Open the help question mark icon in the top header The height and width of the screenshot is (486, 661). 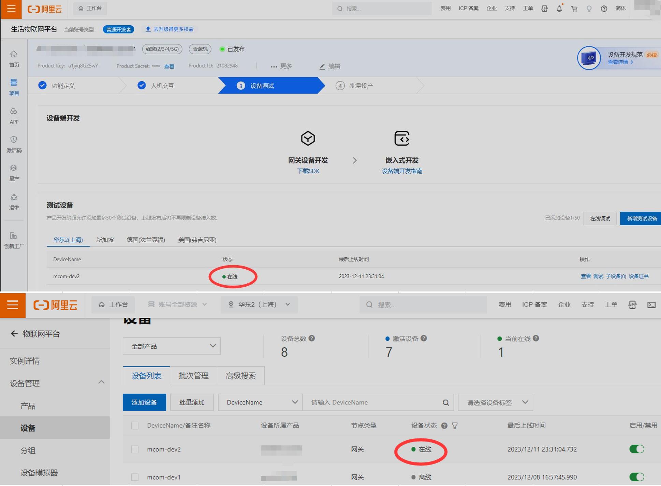[x=604, y=9]
